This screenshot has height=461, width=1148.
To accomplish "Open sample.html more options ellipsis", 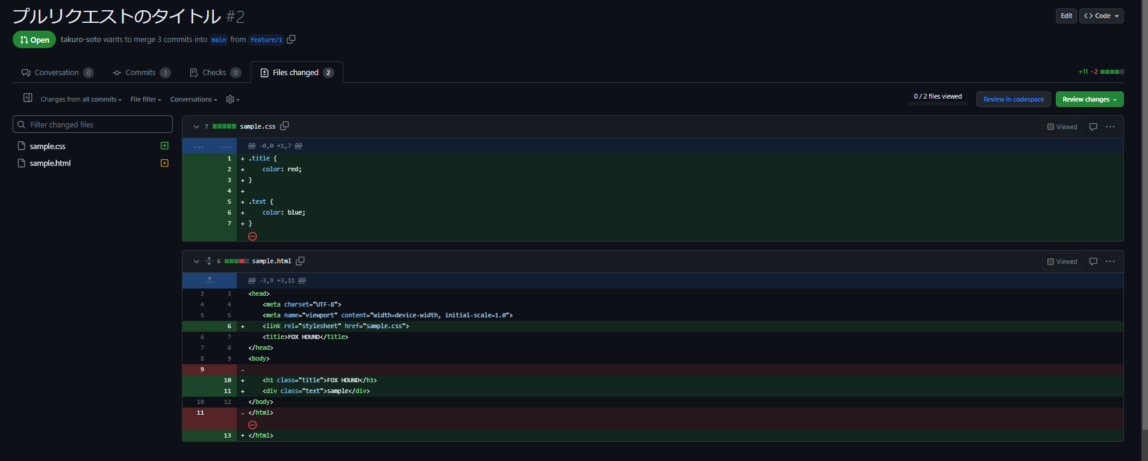I will coord(1110,261).
